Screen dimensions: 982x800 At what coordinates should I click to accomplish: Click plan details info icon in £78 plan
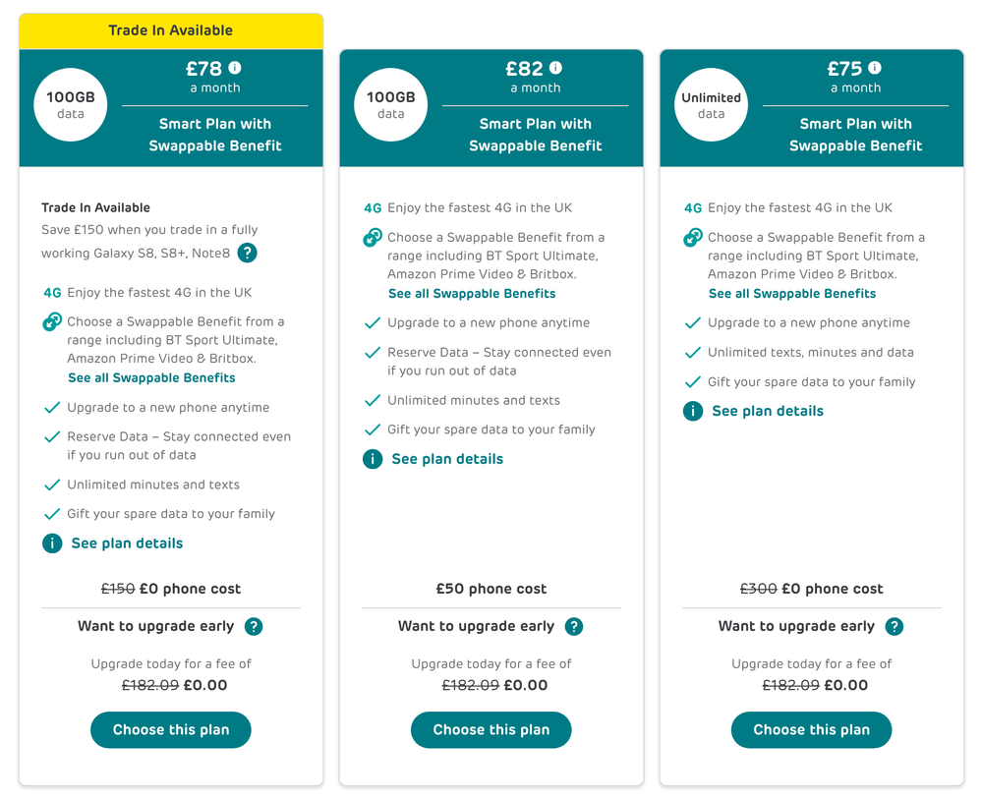click(x=52, y=543)
